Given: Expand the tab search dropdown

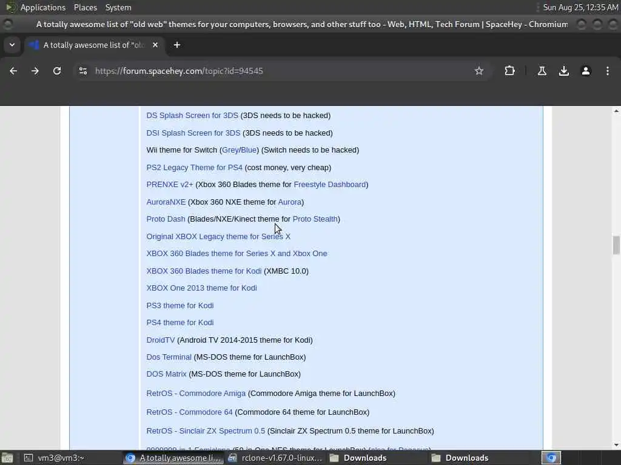Looking at the screenshot, I should pyautogui.click(x=12, y=45).
